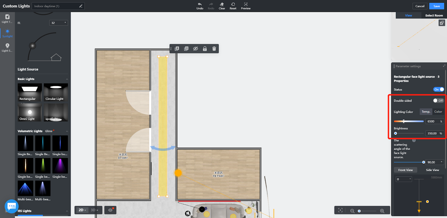Turn off the light Status switch
Screen dimensions: 447x218
coord(438,90)
